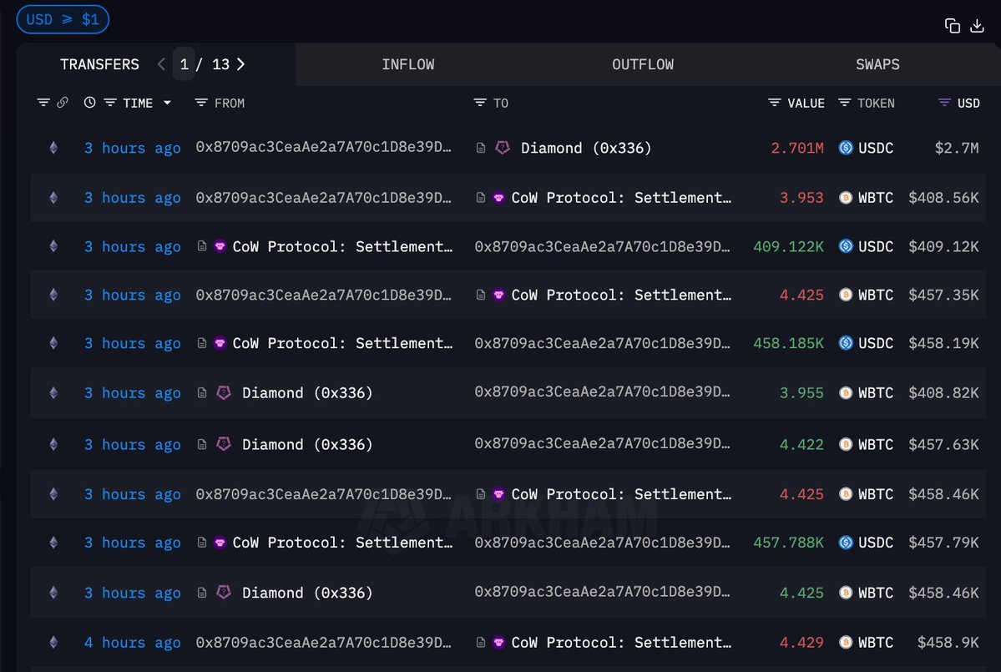Viewport: 1001px width, 672px height.
Task: Click the download transfers icon
Action: point(977,26)
